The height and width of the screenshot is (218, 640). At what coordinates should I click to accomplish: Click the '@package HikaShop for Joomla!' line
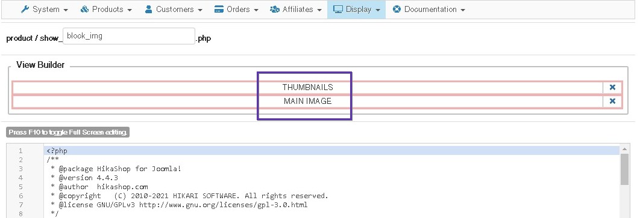tap(116, 169)
